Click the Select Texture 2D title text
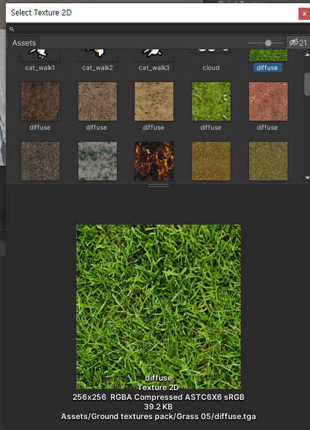Viewport: 310px width, 430px height. [x=42, y=13]
